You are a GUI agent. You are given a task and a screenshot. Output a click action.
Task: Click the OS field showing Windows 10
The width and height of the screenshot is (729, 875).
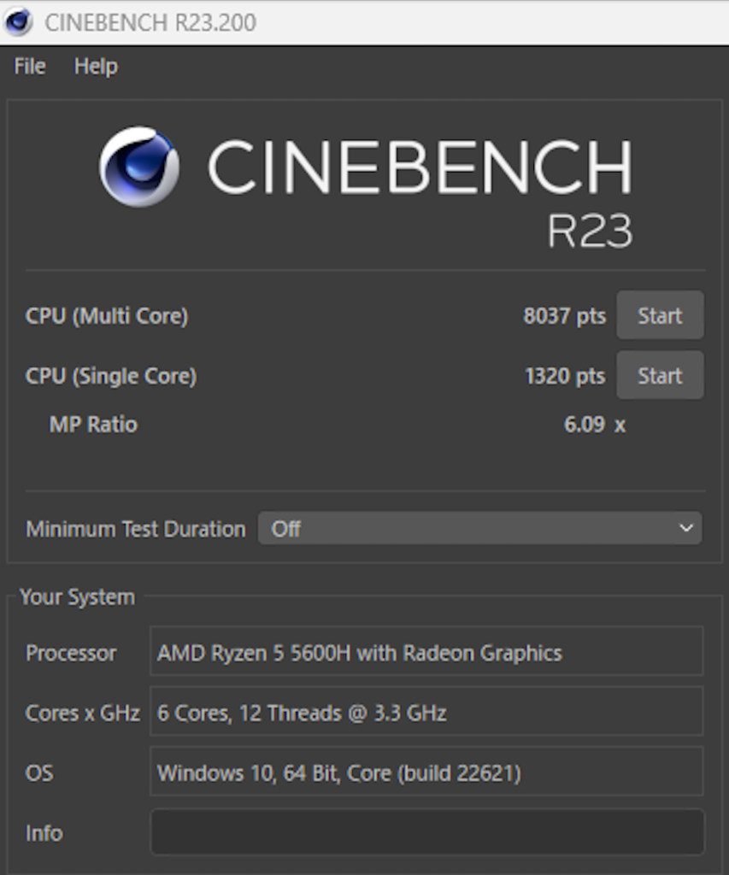[x=426, y=772]
